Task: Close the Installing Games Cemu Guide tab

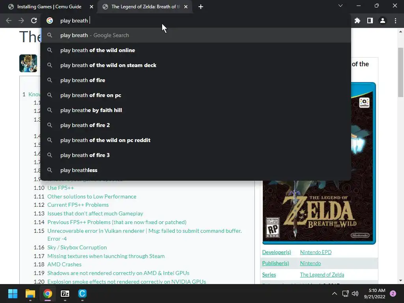Action: click(92, 7)
